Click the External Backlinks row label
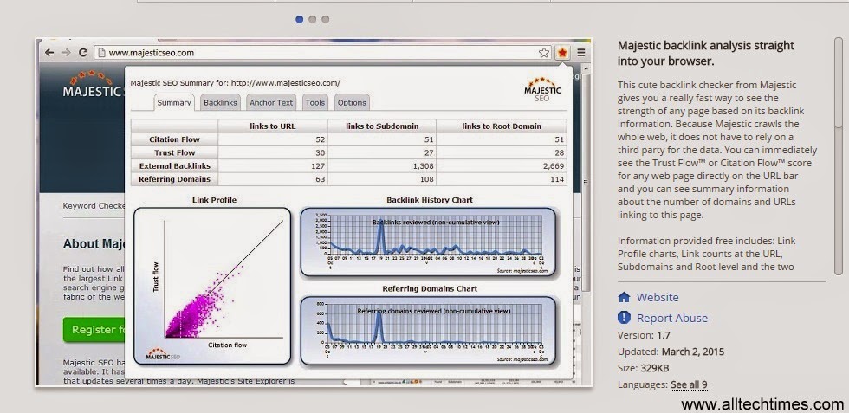849x413 pixels. (174, 166)
